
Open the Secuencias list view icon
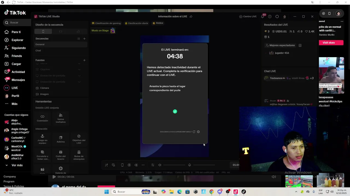click(78, 39)
